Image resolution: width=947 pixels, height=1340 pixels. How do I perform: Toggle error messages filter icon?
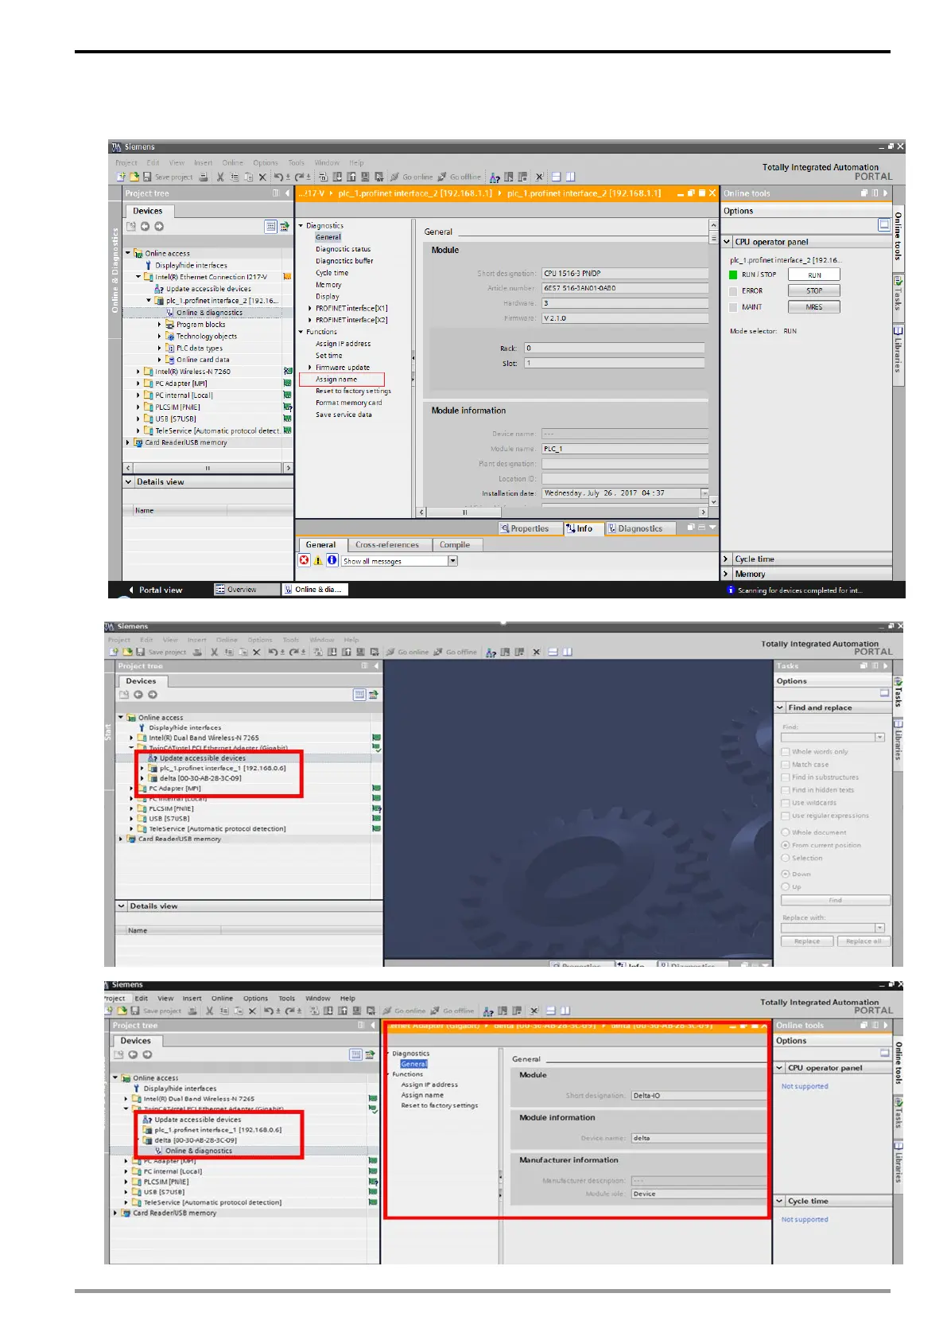pyautogui.click(x=304, y=560)
